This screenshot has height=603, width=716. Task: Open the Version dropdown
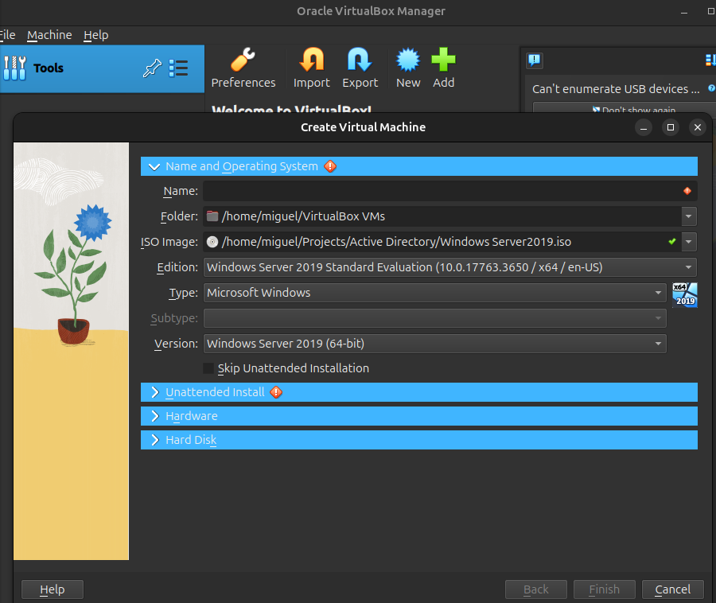(x=434, y=344)
